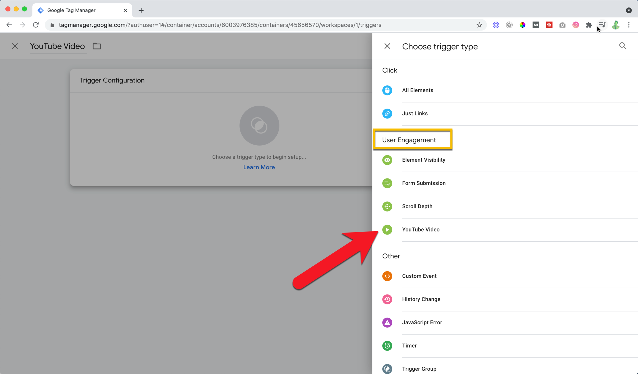Click the color wheel extension icon

coord(522,25)
